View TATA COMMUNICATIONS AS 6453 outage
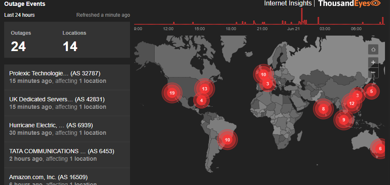 click(67, 155)
